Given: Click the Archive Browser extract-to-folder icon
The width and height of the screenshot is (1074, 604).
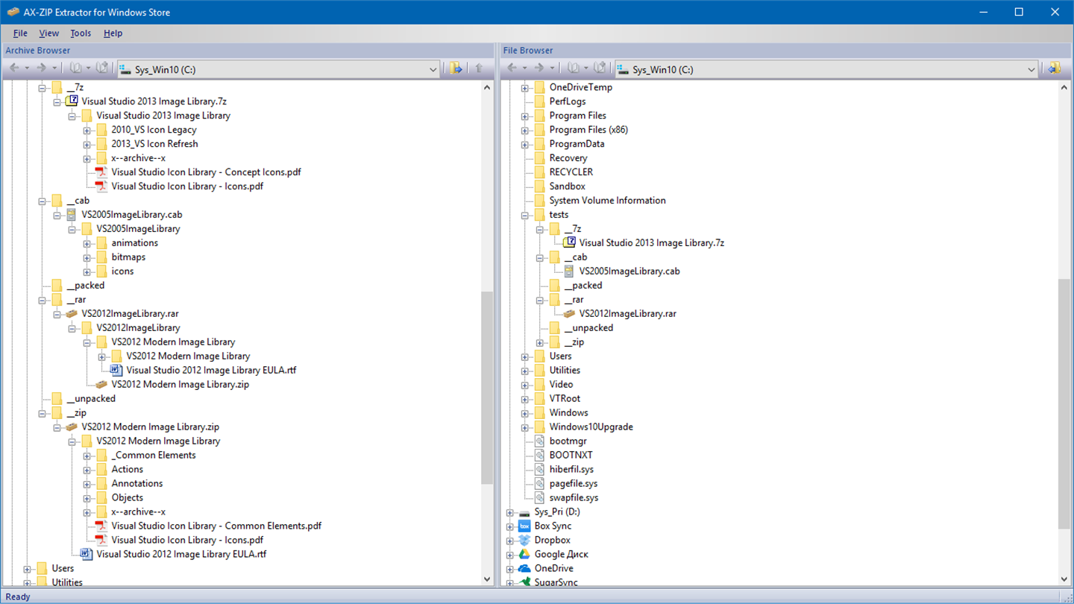Looking at the screenshot, I should [456, 69].
